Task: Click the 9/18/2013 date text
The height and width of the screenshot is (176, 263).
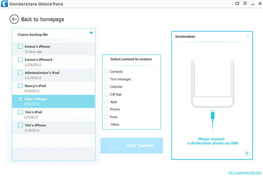Action: 32,91
